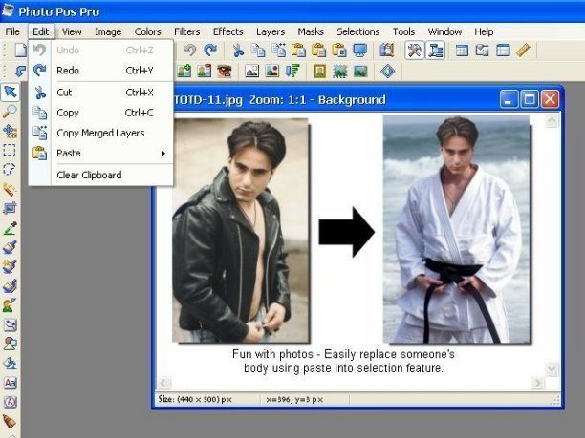Image resolution: width=585 pixels, height=438 pixels.
Task: Select the paint bucket fill tool
Action: (10, 364)
